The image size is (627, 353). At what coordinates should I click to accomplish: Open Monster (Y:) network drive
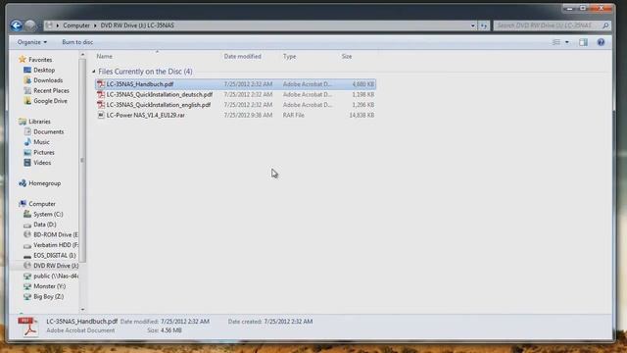[50, 286]
